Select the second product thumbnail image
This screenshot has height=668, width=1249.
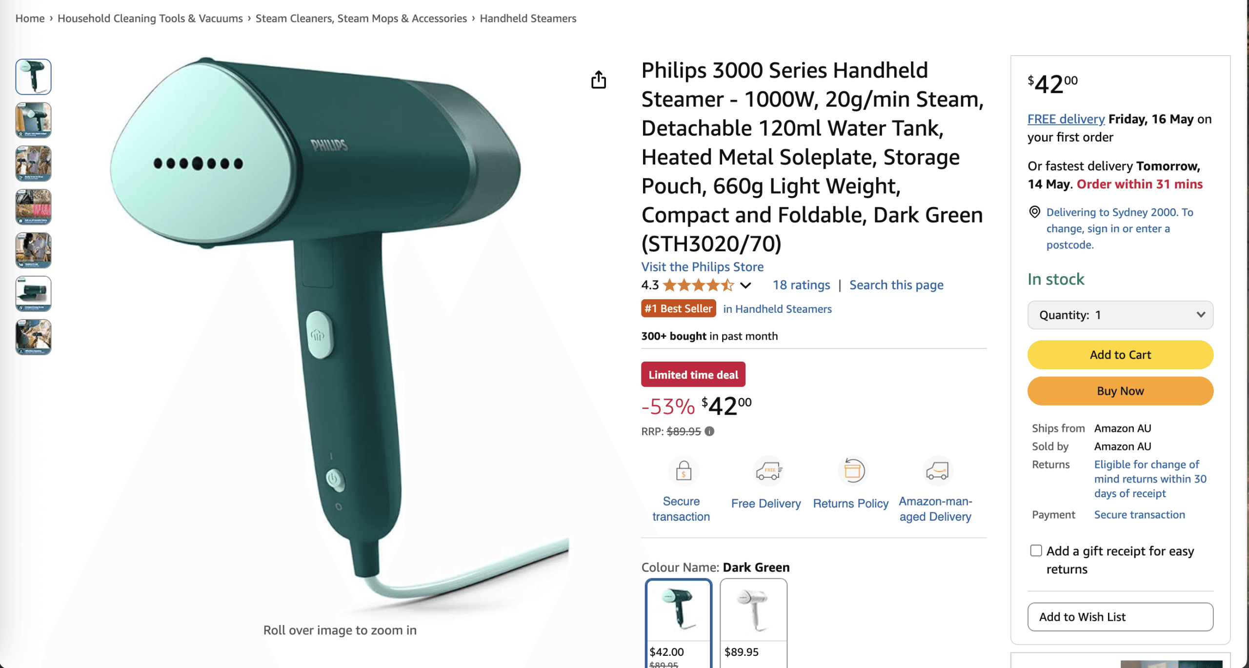tap(33, 120)
